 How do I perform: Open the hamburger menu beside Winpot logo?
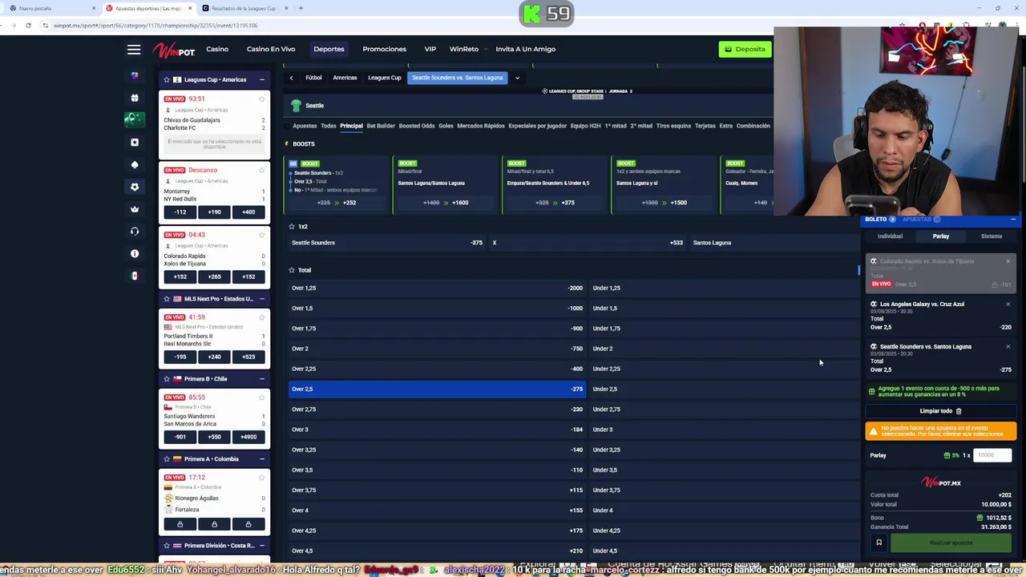pyautogui.click(x=134, y=50)
